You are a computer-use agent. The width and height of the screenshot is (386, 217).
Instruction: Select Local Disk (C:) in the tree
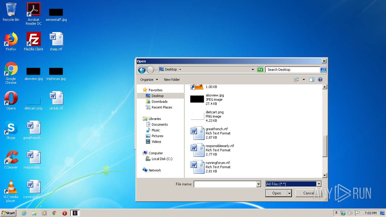click(x=159, y=159)
